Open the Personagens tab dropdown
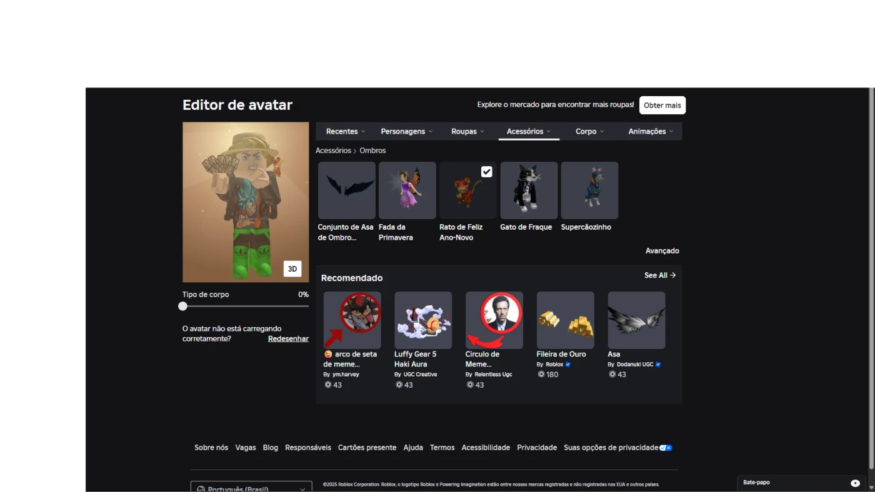875x492 pixels. click(x=406, y=131)
